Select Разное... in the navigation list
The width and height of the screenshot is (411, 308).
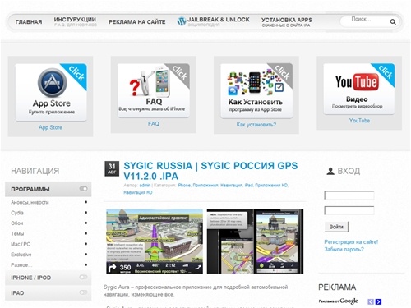coord(21,264)
